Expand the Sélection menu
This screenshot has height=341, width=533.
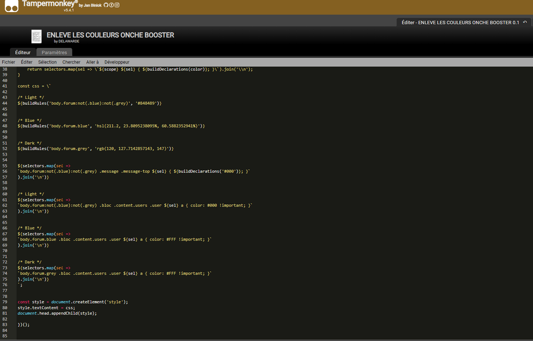pos(47,62)
